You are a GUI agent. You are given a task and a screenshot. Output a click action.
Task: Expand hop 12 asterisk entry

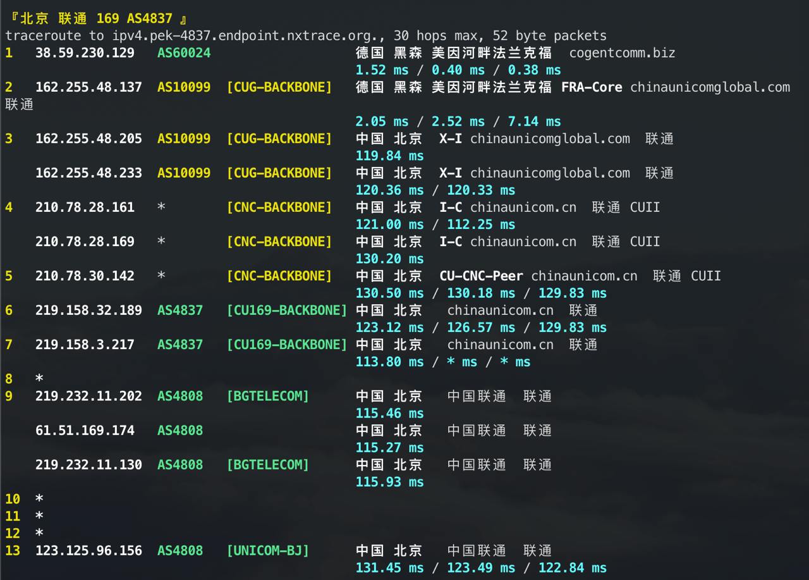coord(39,533)
